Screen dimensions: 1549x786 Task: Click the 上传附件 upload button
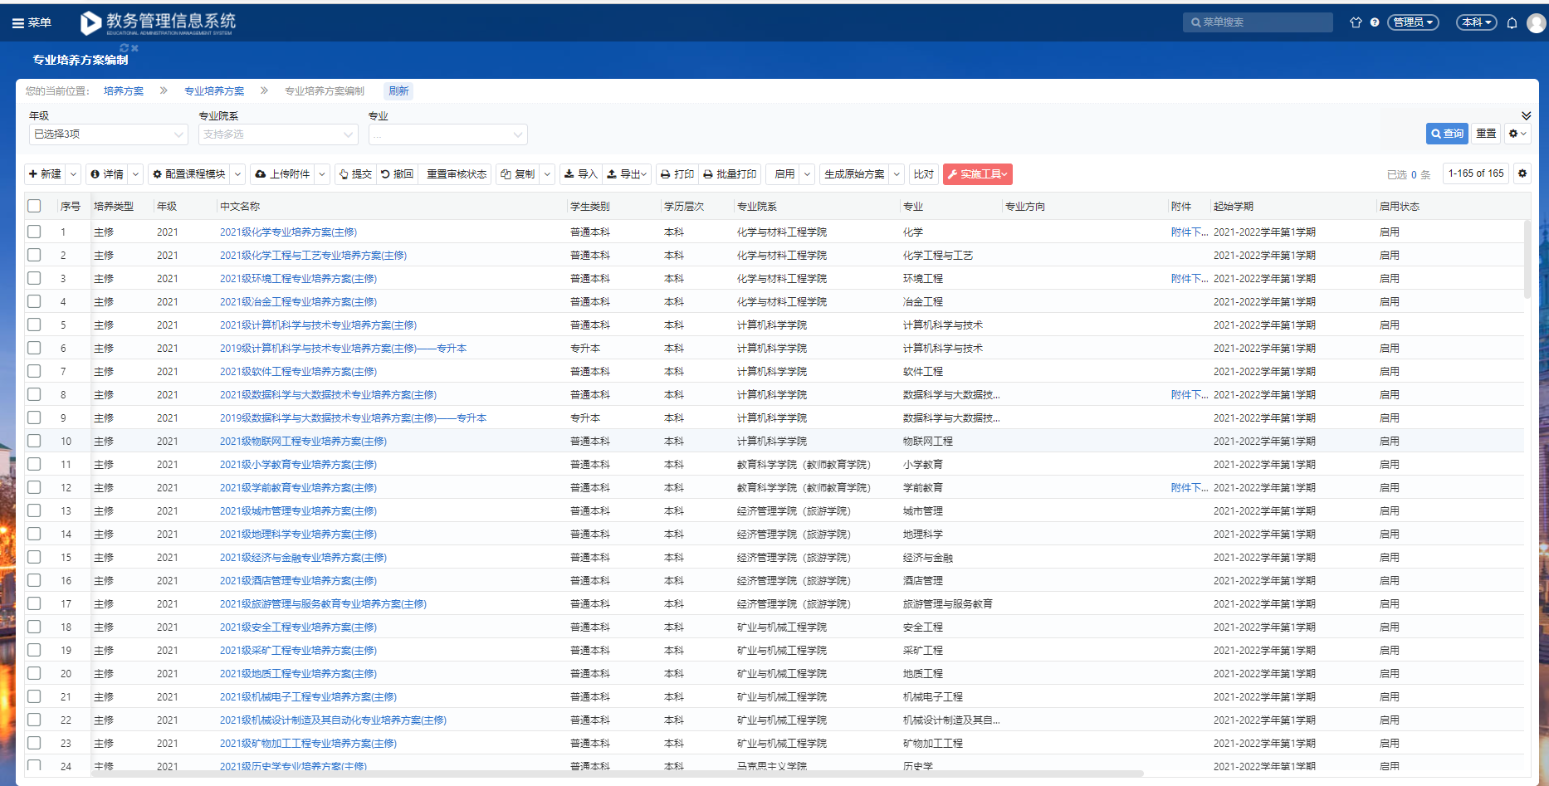(x=283, y=174)
